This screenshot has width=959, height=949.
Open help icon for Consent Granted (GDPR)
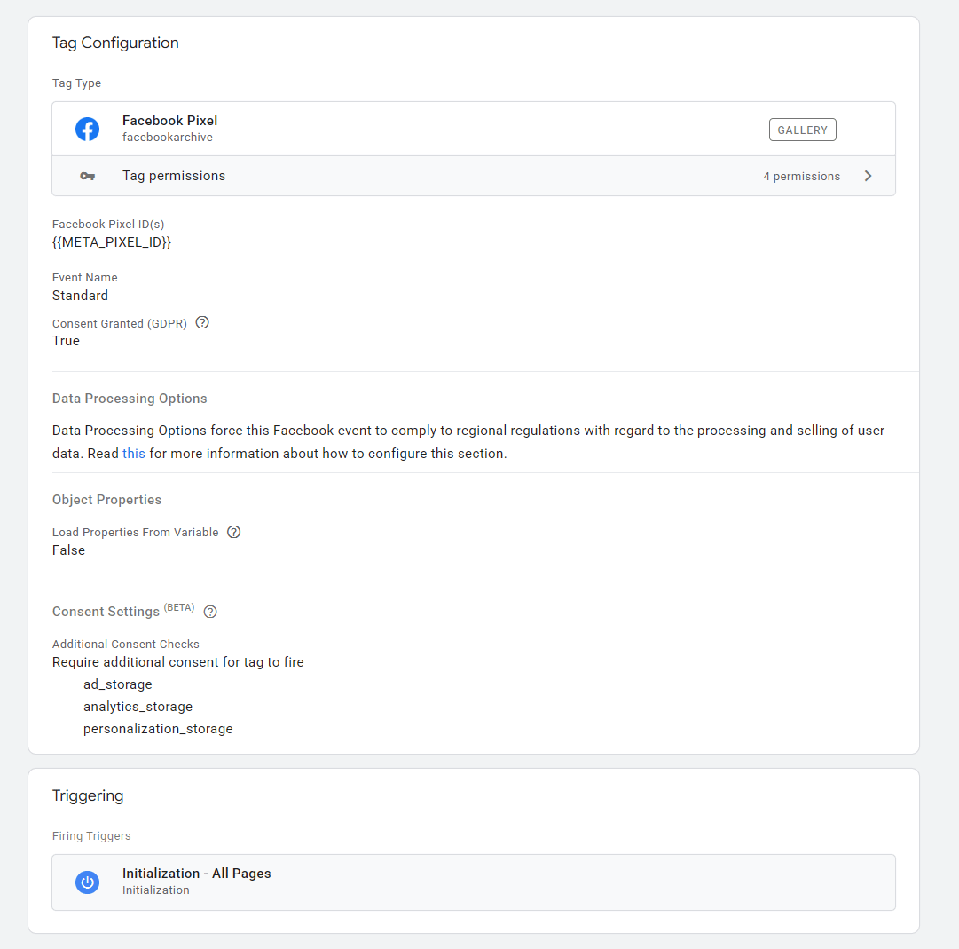[x=202, y=323]
